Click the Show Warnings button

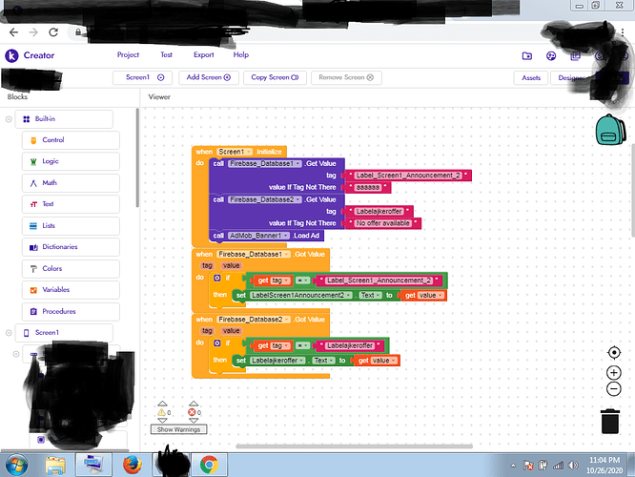pos(178,429)
